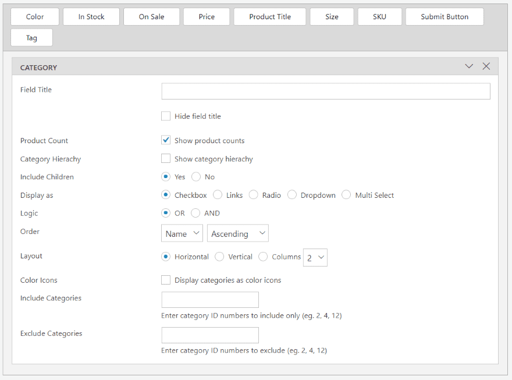Enable Show category hierachy checkbox
512x380 pixels.
(x=166, y=159)
